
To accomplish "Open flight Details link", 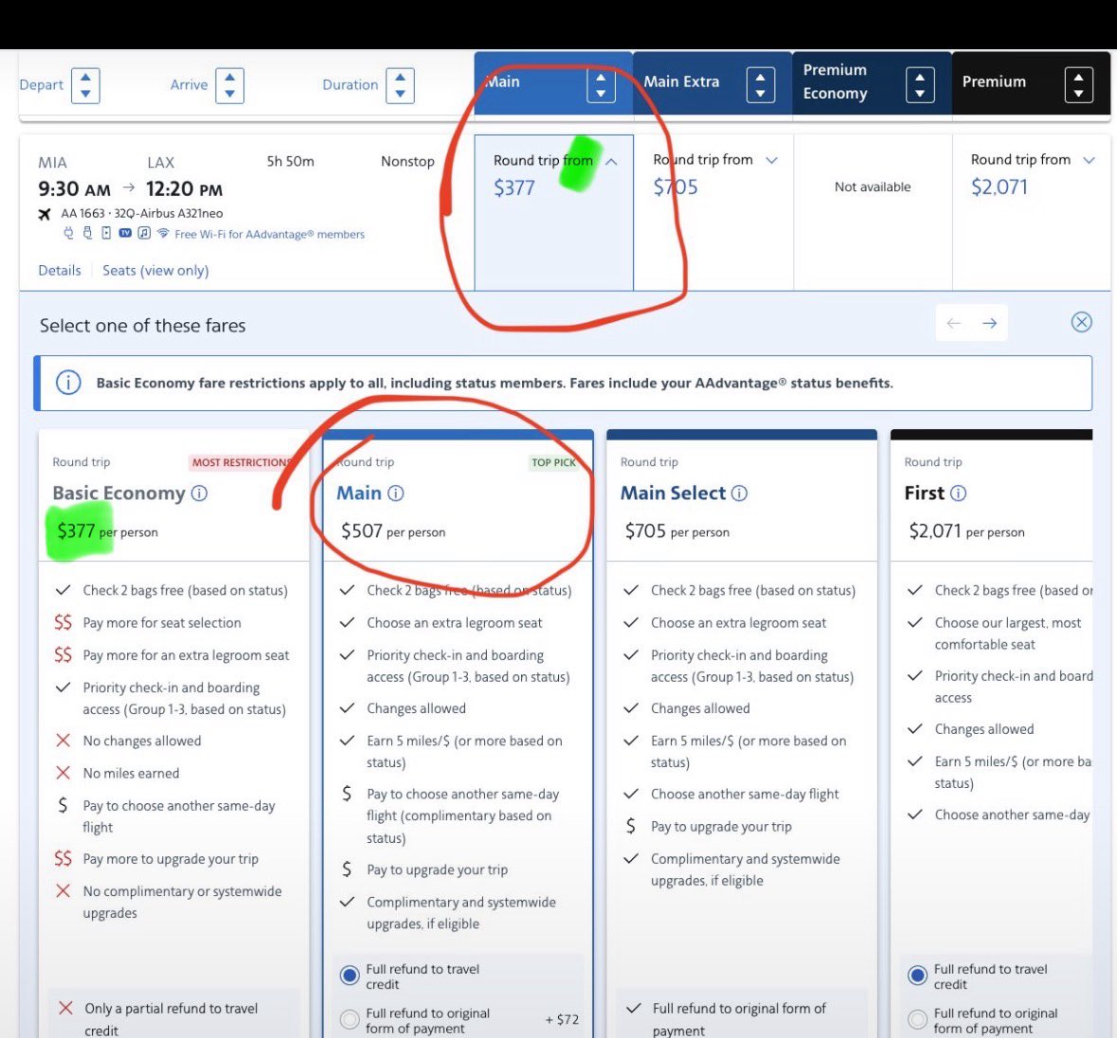I will point(59,271).
